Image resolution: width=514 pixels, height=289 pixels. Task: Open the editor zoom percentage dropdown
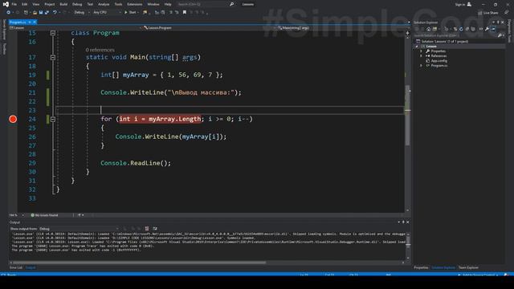click(17, 215)
